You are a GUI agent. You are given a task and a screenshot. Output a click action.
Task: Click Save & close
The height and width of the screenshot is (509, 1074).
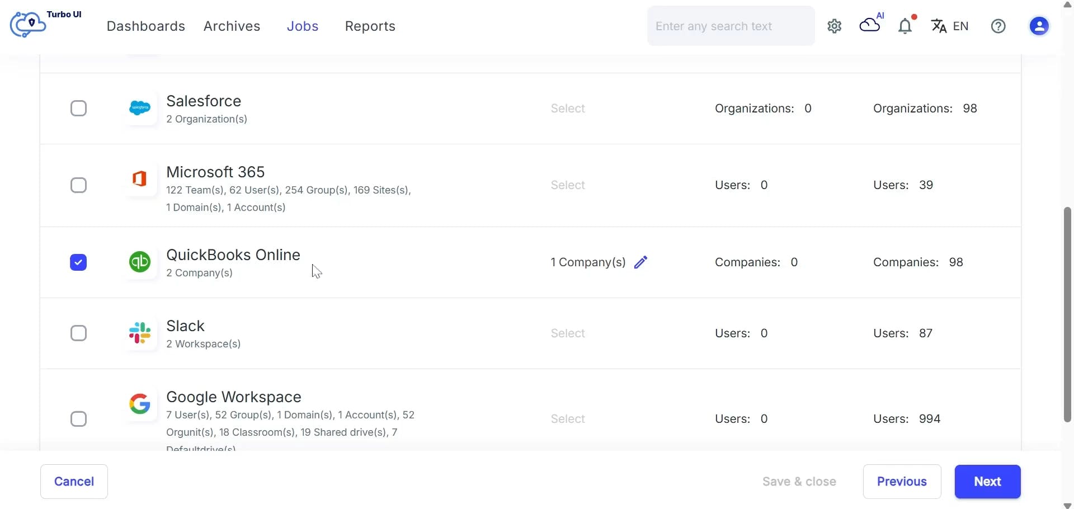point(799,482)
